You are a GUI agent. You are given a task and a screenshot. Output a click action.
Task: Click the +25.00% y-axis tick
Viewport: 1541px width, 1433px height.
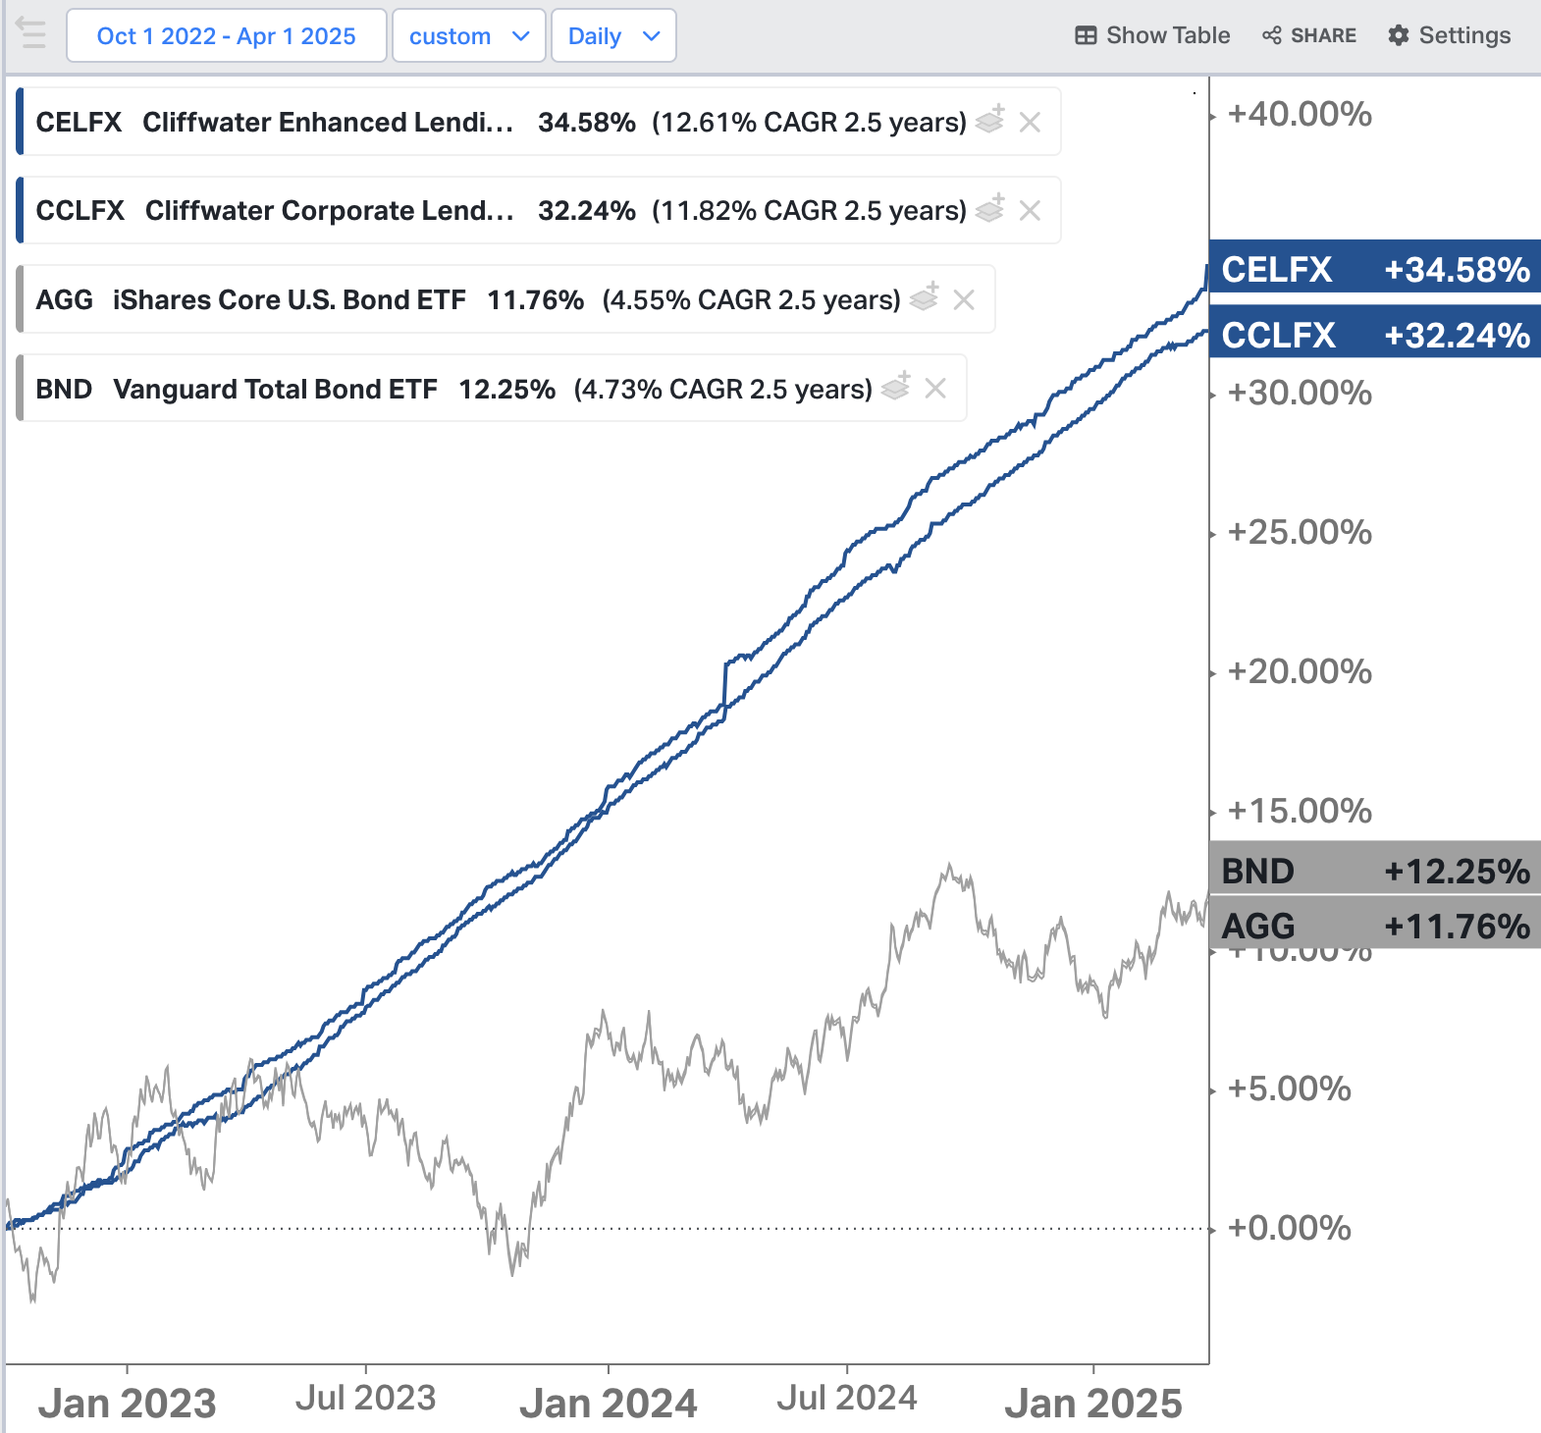1300,532
